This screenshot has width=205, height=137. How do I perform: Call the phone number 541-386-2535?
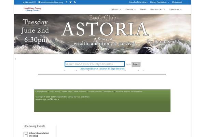(29, 2)
